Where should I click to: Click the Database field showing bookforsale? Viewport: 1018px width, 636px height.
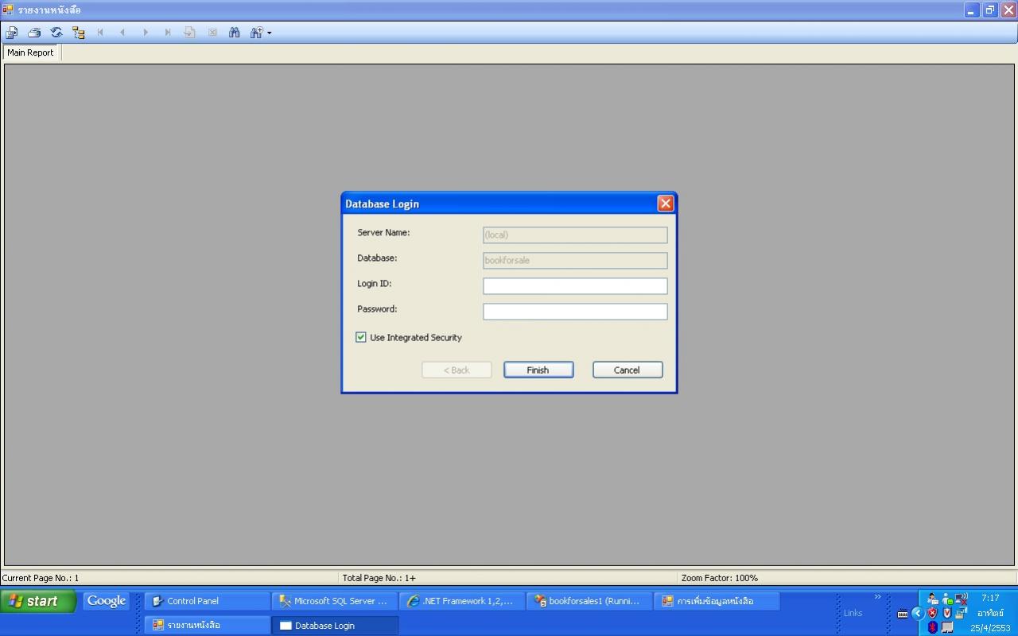pyautogui.click(x=575, y=260)
